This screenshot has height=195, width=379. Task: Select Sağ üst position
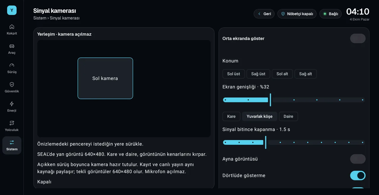click(x=258, y=74)
